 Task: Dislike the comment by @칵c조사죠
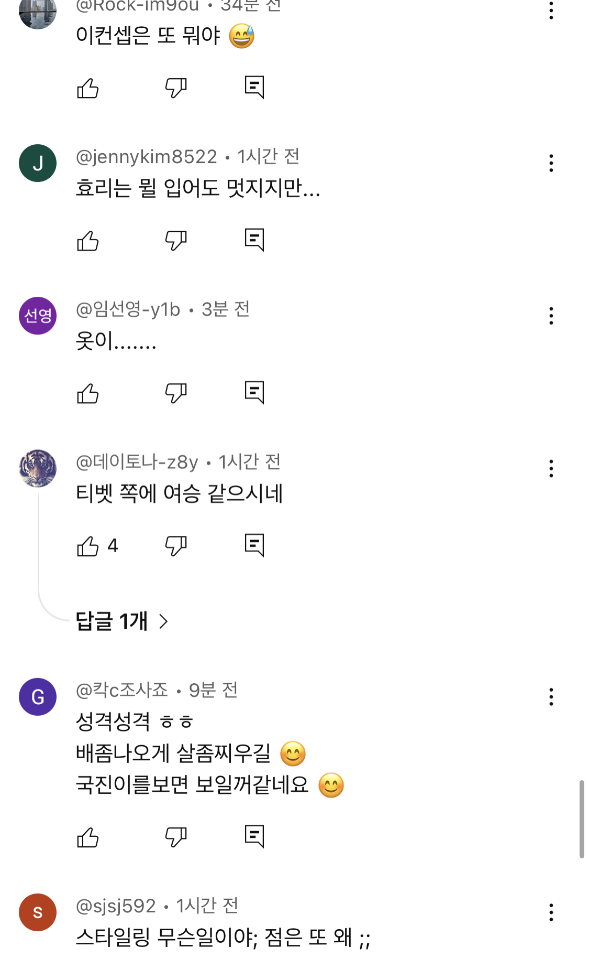point(176,837)
